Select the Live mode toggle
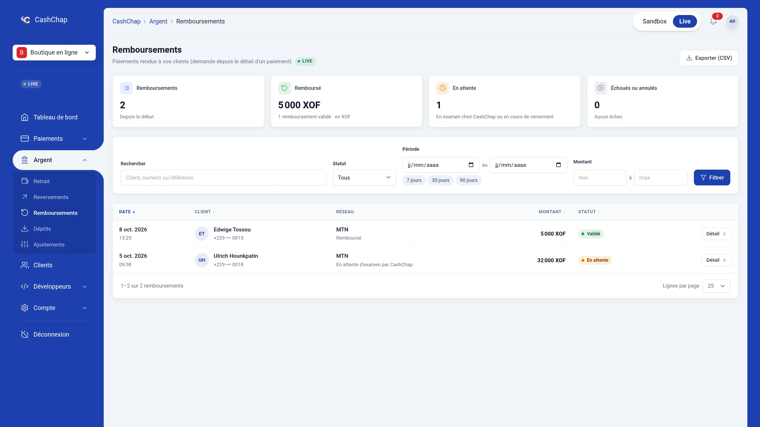 click(x=685, y=21)
